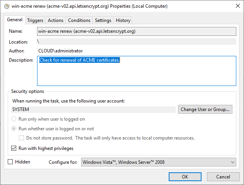The width and height of the screenshot is (244, 185).
Task: Uncheck Run with highest privileges
Action: 14,148
